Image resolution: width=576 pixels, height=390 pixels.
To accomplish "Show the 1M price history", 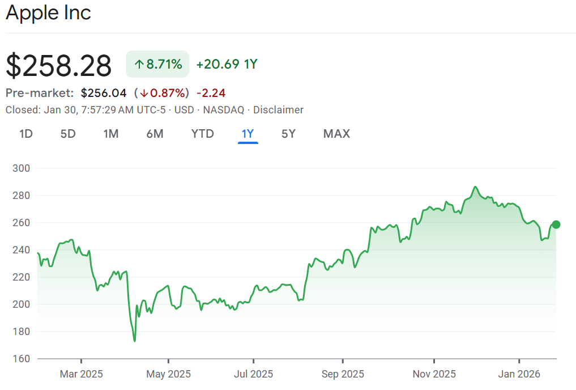I will (x=111, y=134).
